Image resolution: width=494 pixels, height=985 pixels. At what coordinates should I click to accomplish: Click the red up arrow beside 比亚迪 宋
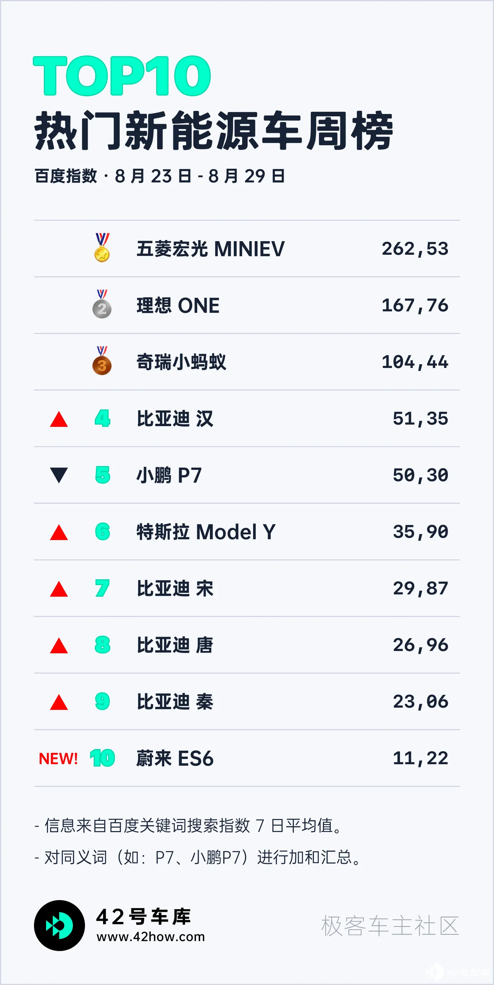pyautogui.click(x=59, y=589)
